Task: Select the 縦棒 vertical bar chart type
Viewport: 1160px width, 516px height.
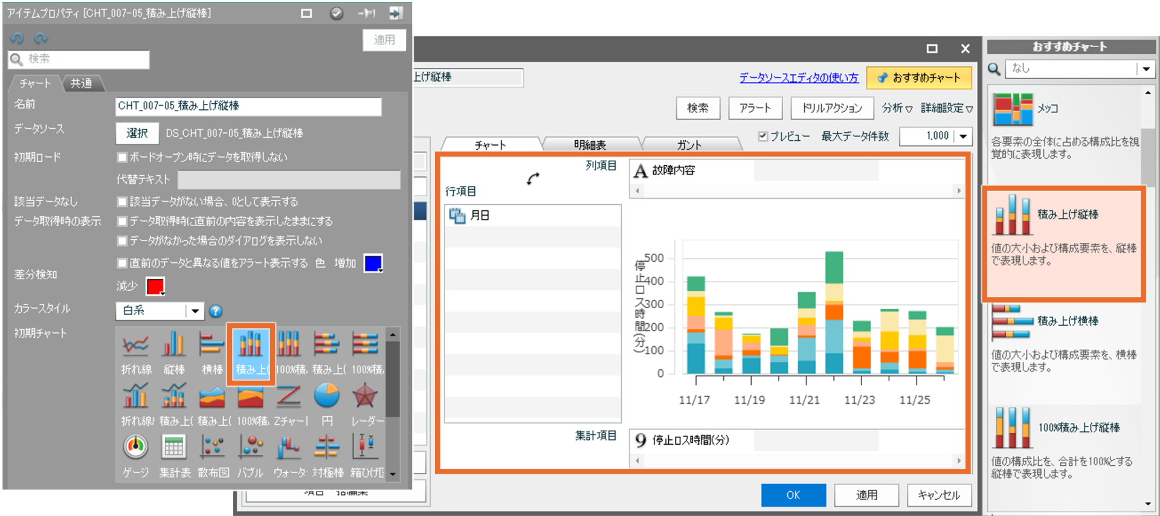Action: 173,352
